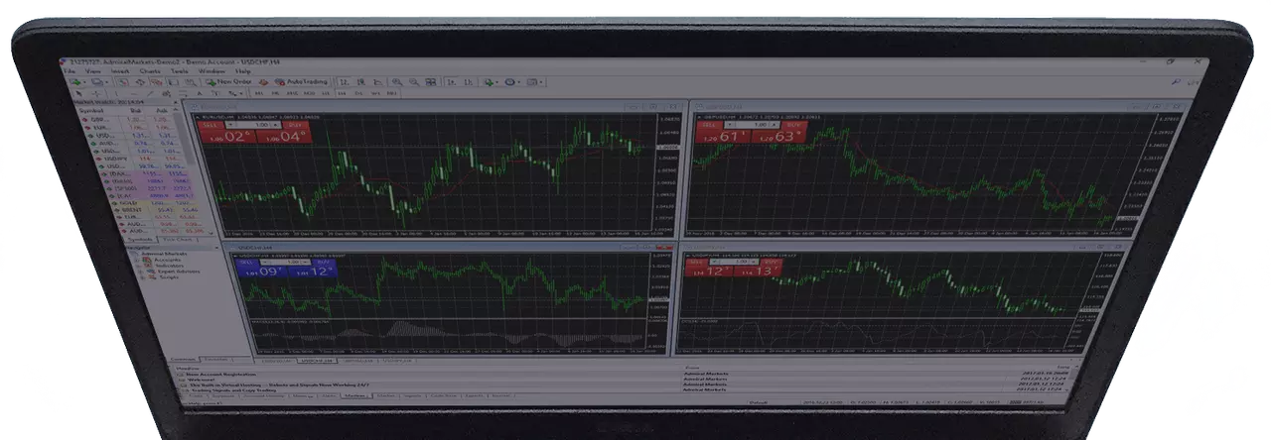Open the Periods clock toolbar icon
The image size is (1271, 440).
pyautogui.click(x=510, y=82)
